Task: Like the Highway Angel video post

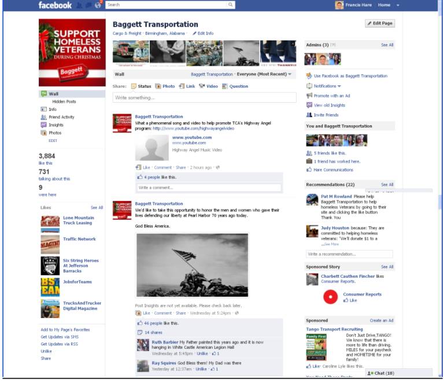Action: [146, 167]
